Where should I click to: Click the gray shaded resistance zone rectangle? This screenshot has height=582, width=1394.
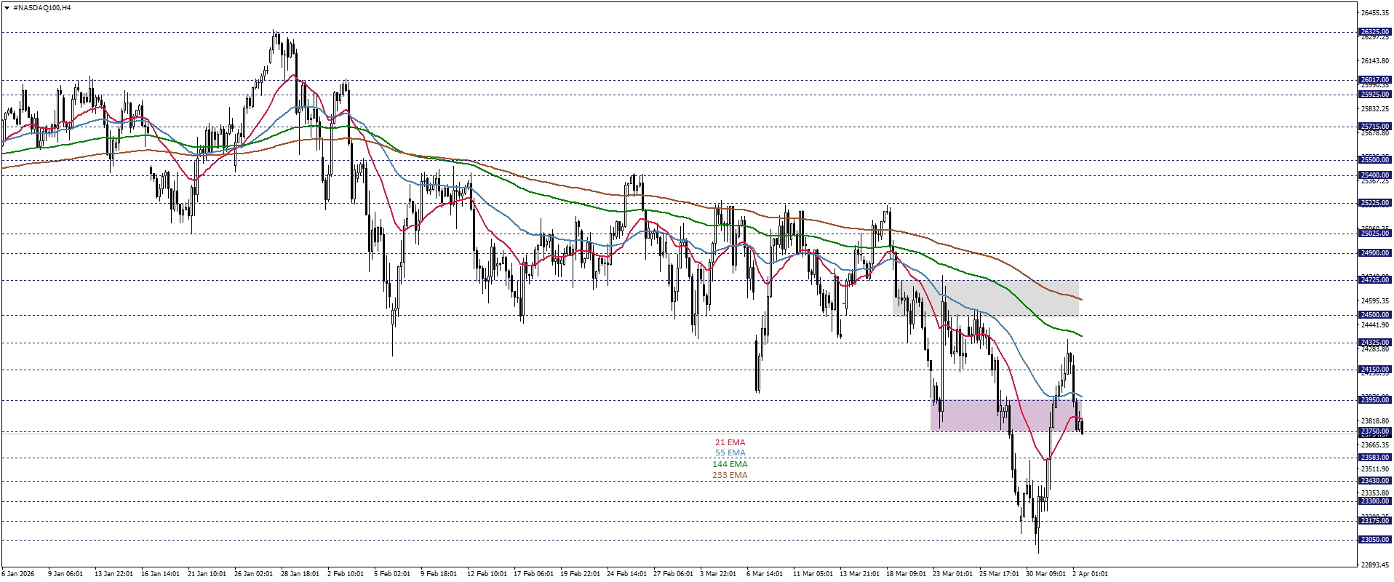986,298
